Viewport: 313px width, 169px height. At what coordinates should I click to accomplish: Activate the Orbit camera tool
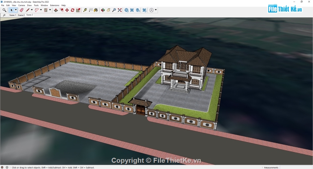pos(103,10)
